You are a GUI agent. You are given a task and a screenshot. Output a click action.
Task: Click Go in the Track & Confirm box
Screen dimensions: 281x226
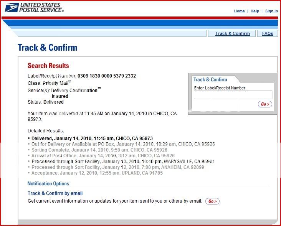pos(265,104)
